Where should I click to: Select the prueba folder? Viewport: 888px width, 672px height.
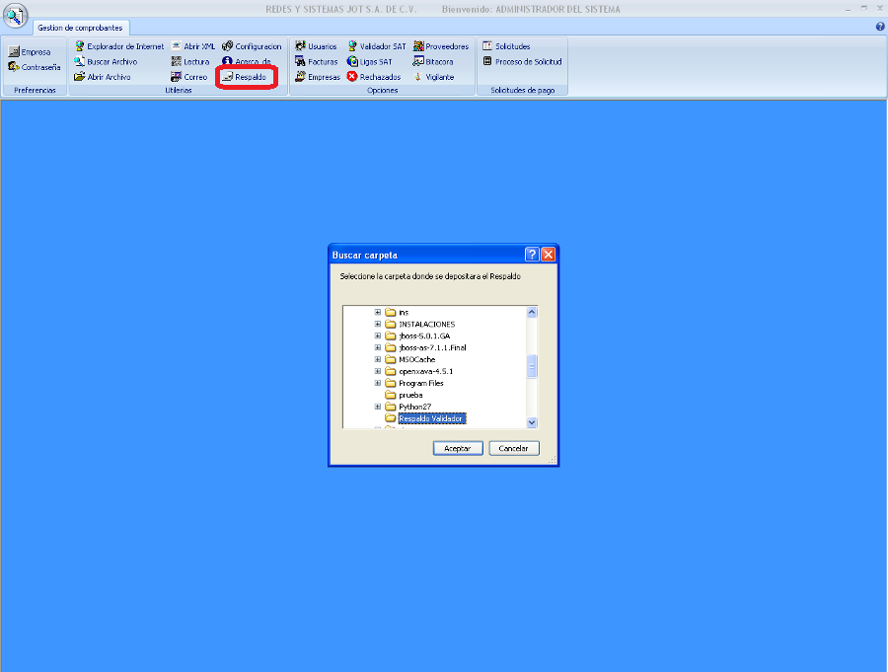point(409,395)
